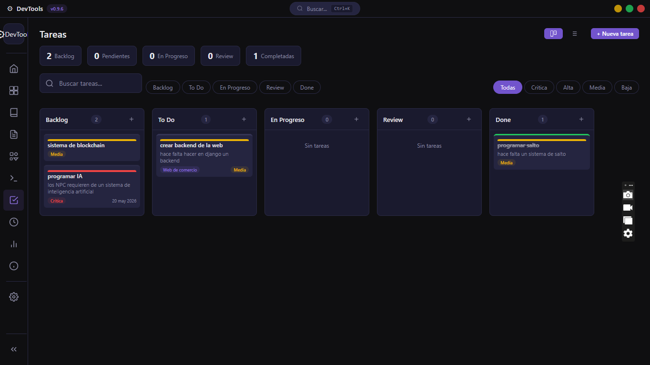Click the 20 may 2026 due date
Image resolution: width=650 pixels, height=365 pixels.
tap(124, 201)
